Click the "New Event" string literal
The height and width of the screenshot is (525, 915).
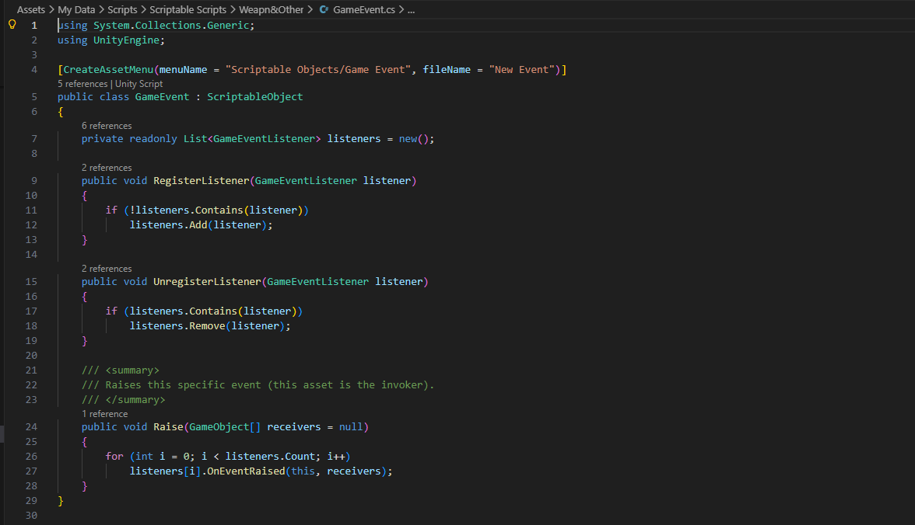coord(522,69)
